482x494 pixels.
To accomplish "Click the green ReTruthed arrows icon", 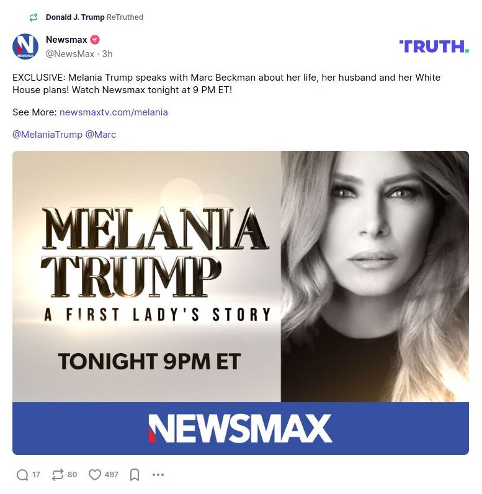I will pos(33,17).
